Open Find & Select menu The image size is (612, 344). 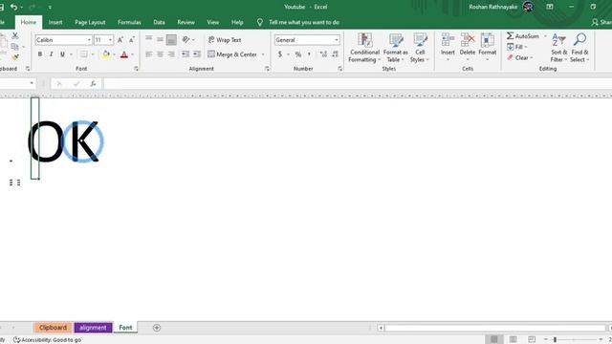click(x=579, y=48)
